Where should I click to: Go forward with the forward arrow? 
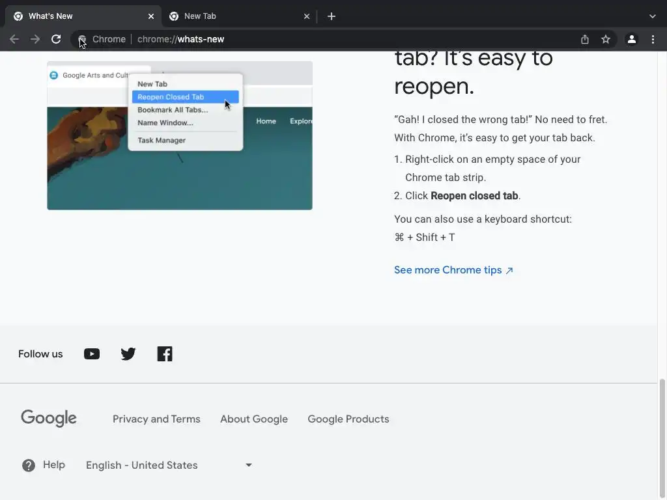pos(35,39)
